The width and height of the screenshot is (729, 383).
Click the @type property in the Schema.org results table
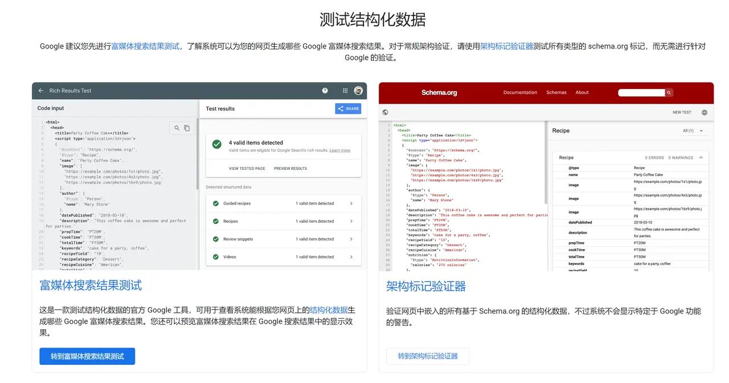click(x=574, y=168)
